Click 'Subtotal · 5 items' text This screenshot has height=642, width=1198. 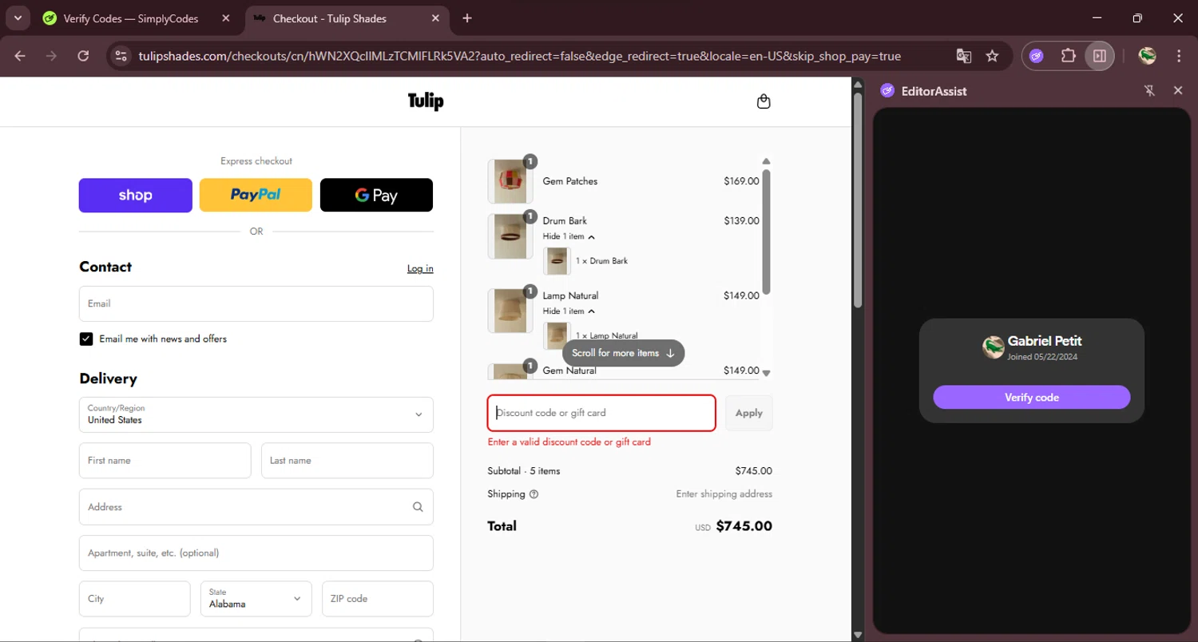click(x=524, y=471)
